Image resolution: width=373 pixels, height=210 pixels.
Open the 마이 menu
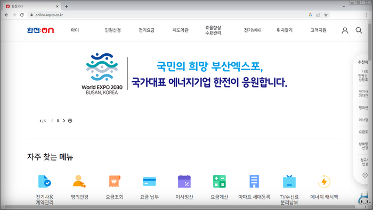click(x=75, y=30)
